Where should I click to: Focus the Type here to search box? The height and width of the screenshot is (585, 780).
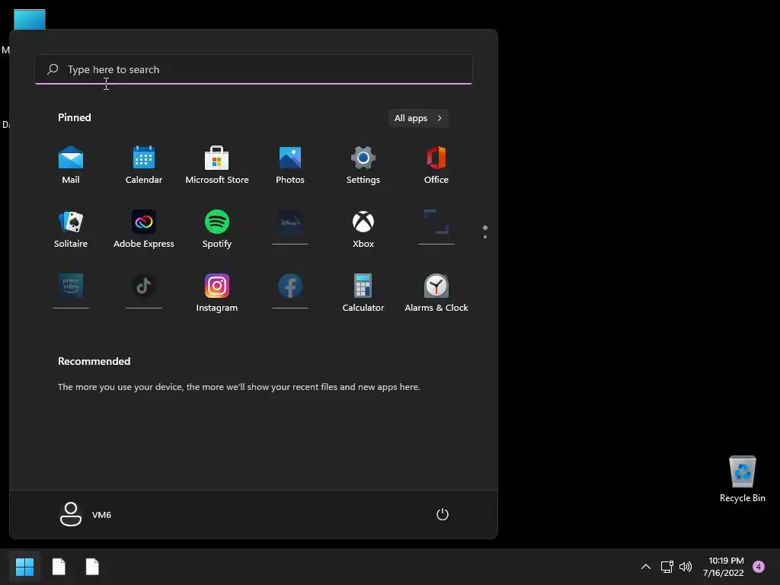pos(254,69)
